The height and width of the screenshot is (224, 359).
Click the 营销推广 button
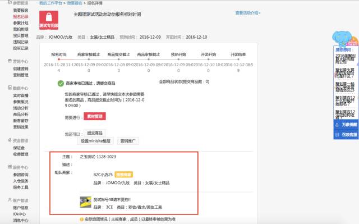click(x=128, y=141)
